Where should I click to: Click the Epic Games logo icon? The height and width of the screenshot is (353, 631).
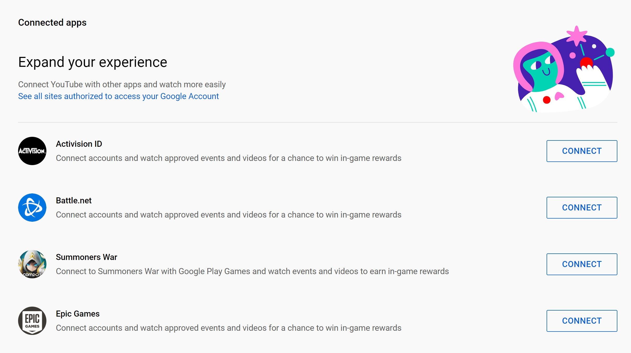[32, 321]
